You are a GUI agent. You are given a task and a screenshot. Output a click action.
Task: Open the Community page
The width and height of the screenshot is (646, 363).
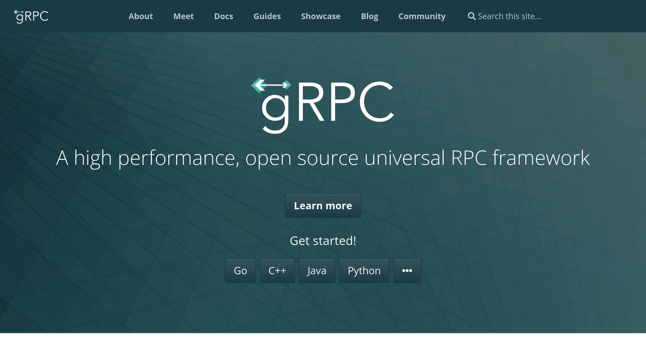422,16
